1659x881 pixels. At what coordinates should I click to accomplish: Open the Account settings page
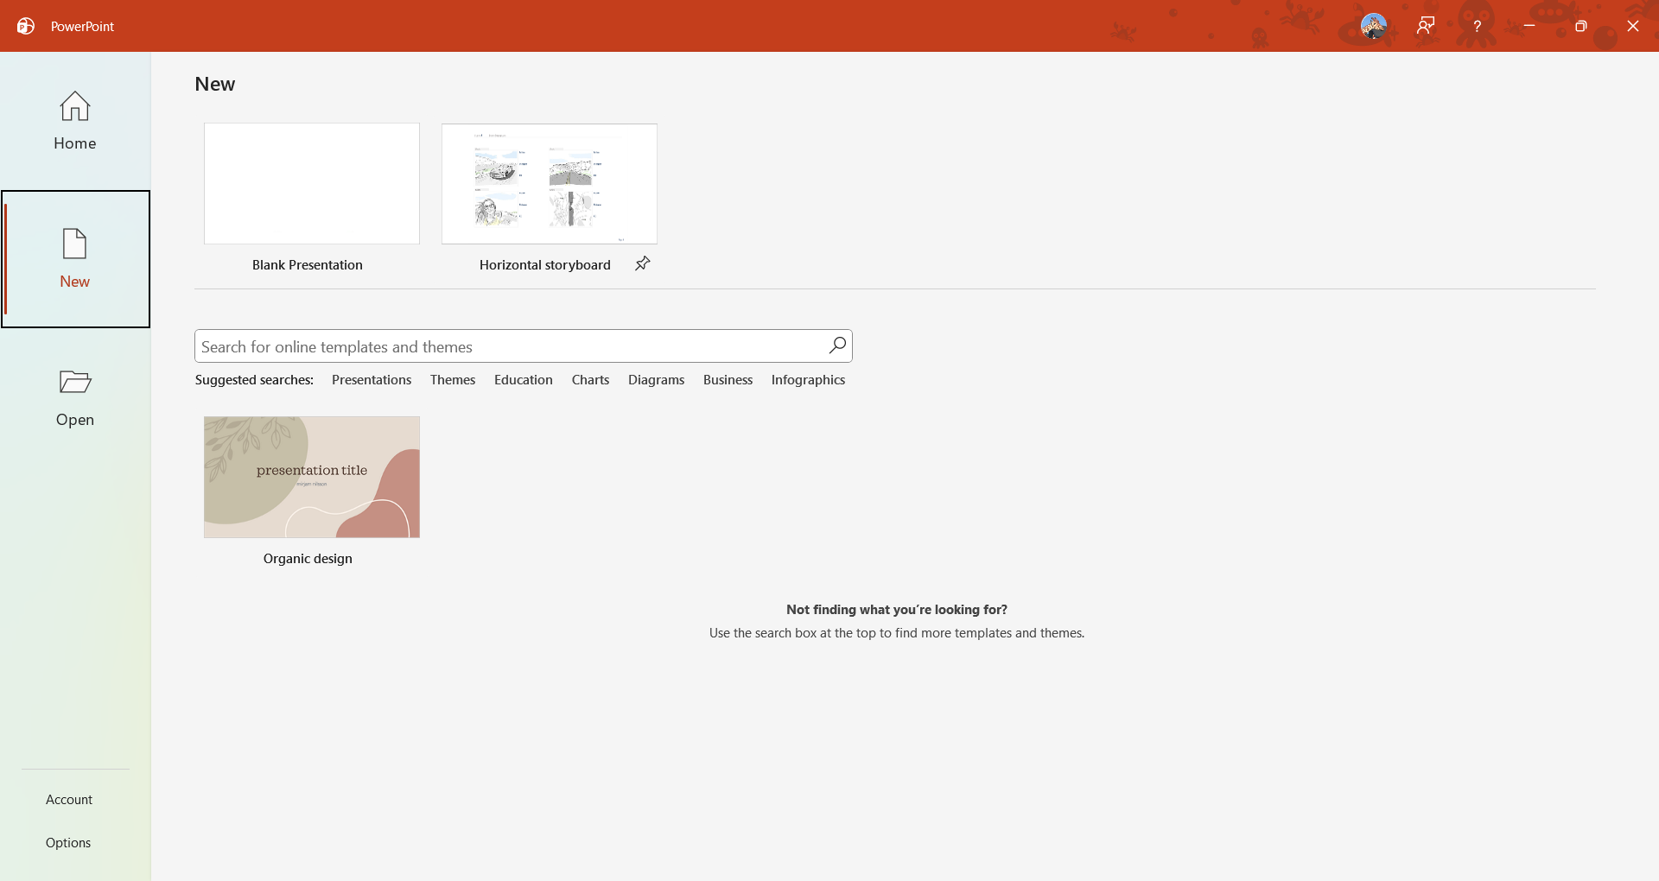pyautogui.click(x=68, y=799)
